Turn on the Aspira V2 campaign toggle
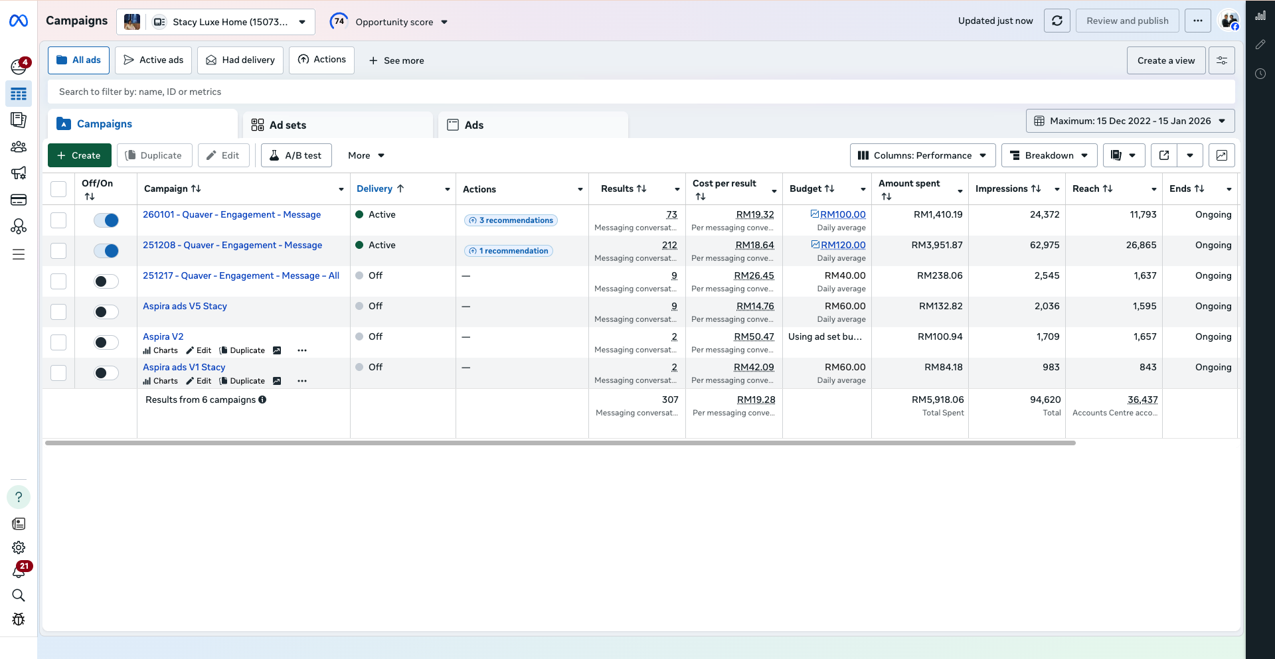This screenshot has width=1275, height=659. (x=106, y=342)
